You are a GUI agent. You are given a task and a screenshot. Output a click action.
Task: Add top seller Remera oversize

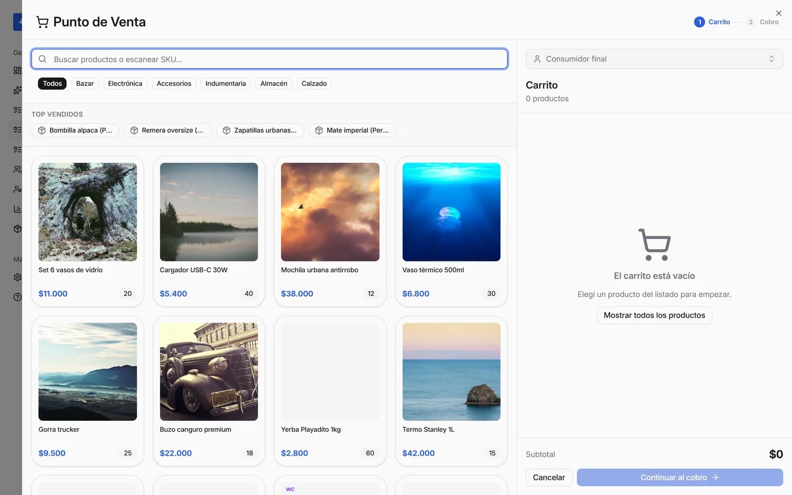coord(168,130)
